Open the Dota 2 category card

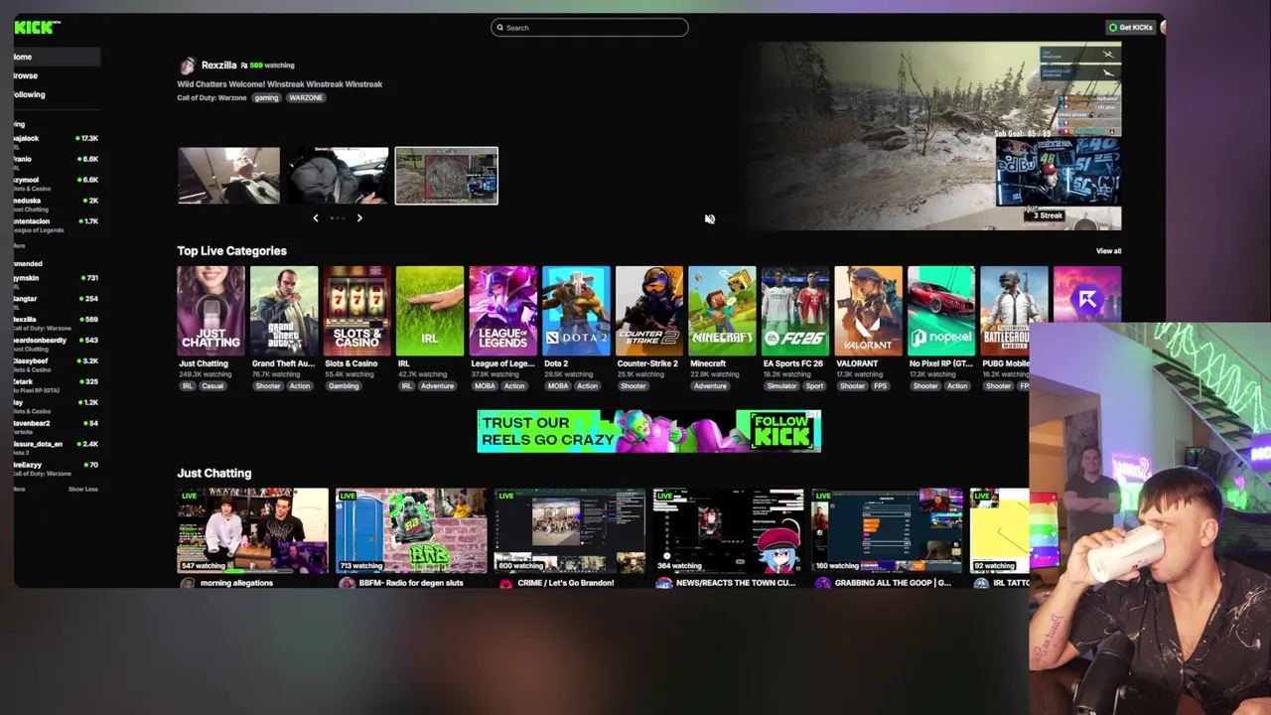[576, 311]
